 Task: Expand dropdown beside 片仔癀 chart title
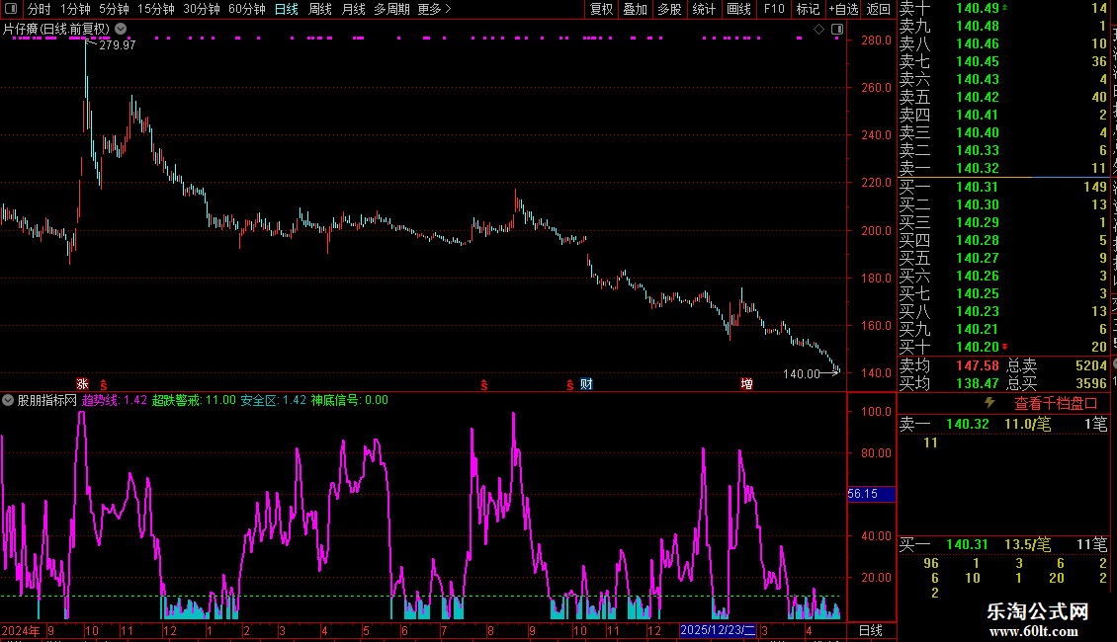(122, 29)
